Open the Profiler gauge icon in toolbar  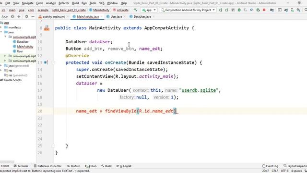pos(251,10)
